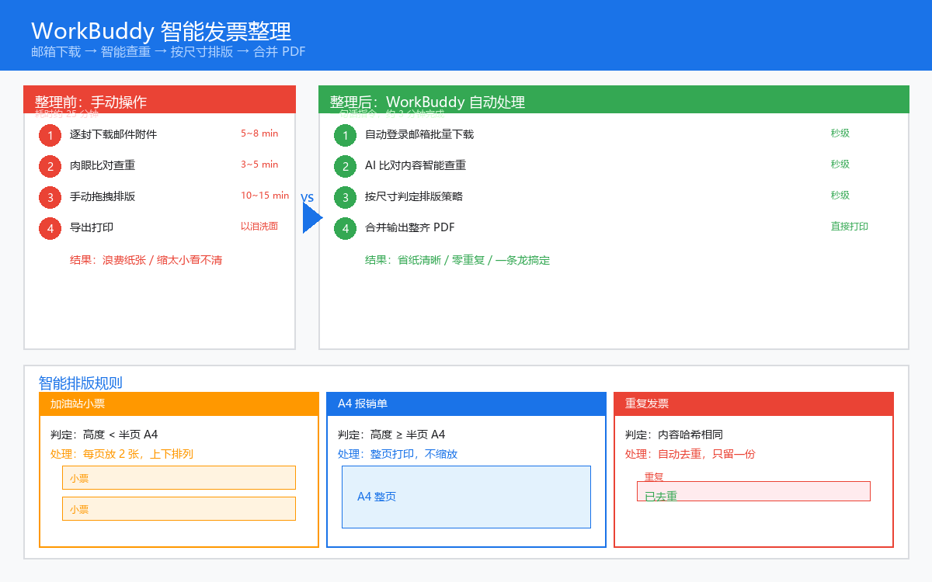Click 秒级 in the 自动登录邮箱批量下载 row
Viewport: 932px width, 582px height.
(x=840, y=133)
